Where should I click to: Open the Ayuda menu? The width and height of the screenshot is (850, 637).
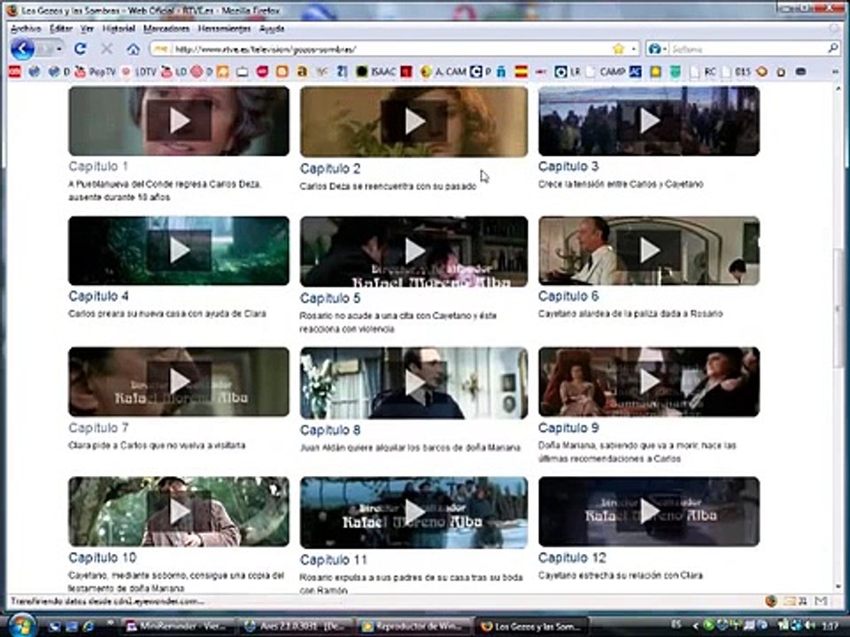click(x=272, y=28)
